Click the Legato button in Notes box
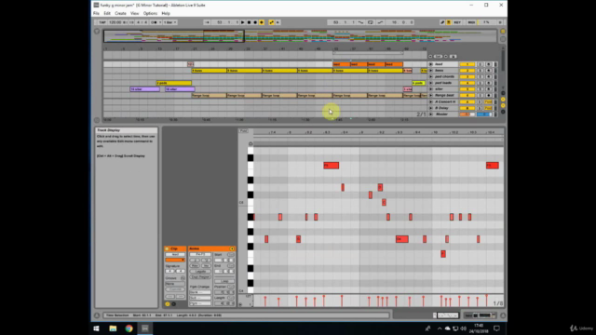 point(200,272)
